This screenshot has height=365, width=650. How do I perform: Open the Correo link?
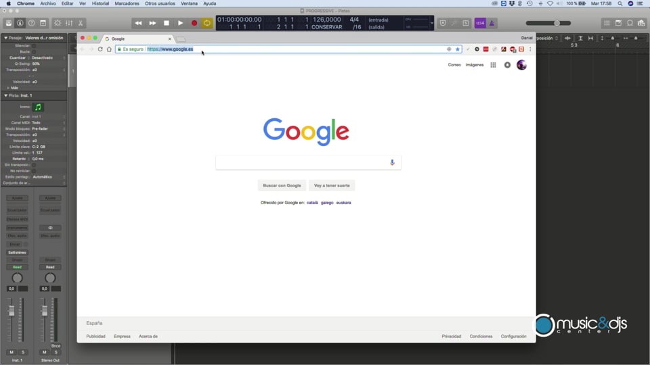pyautogui.click(x=454, y=65)
